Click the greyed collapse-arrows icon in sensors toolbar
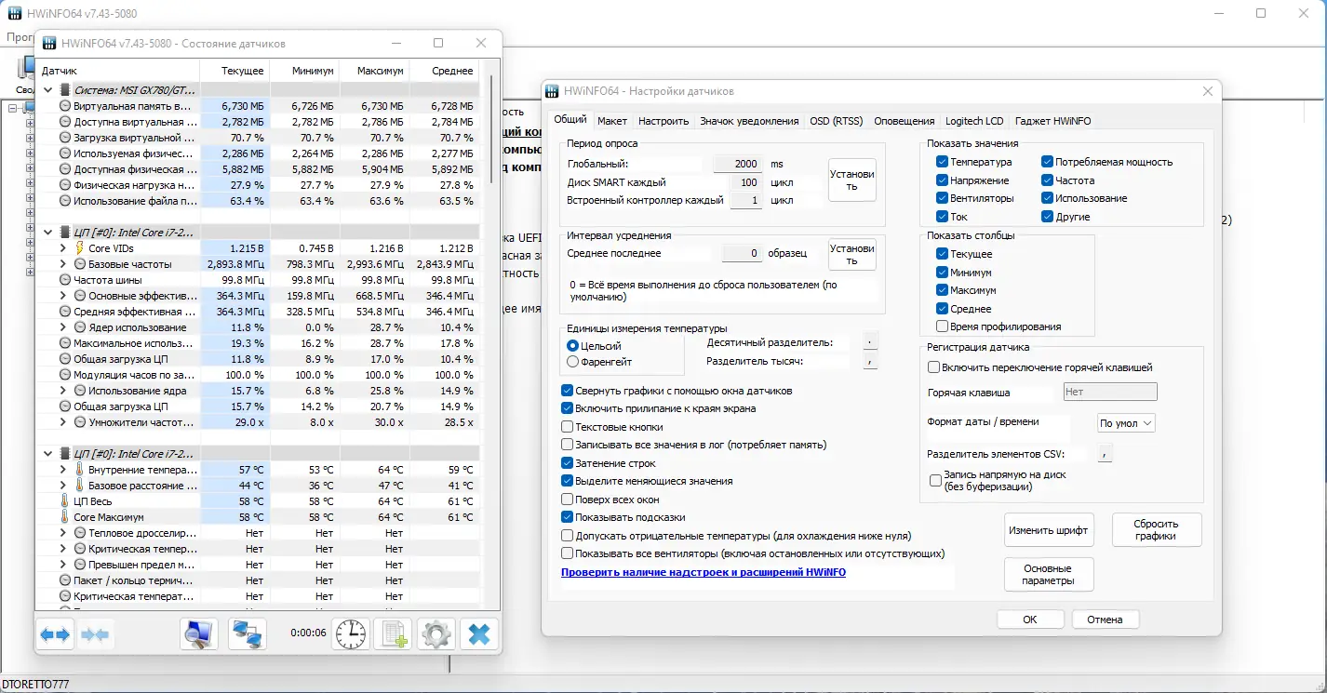 [95, 634]
